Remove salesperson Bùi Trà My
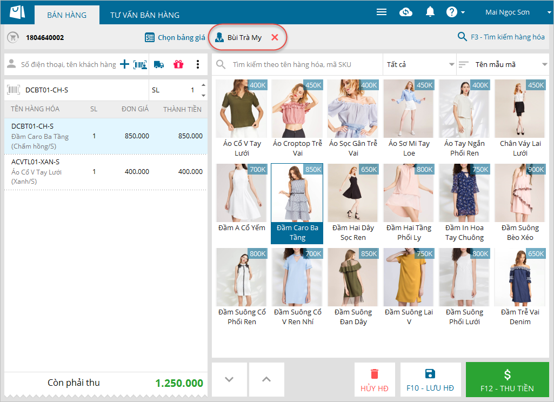This screenshot has height=402, width=554. point(275,37)
